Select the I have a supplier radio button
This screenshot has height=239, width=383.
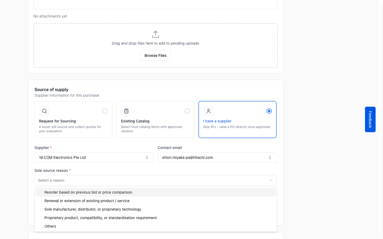269,111
